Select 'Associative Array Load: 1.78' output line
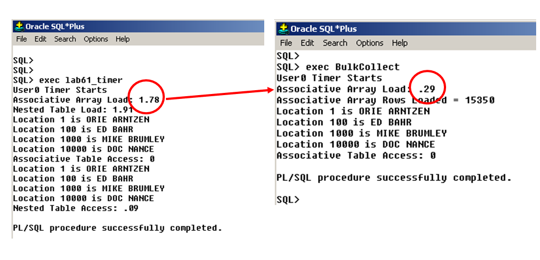Viewport: 540px width, 260px height. [86, 100]
